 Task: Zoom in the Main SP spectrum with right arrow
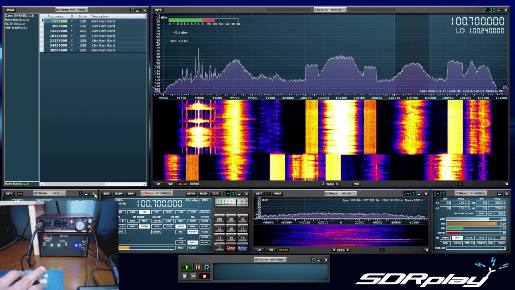tap(337, 184)
